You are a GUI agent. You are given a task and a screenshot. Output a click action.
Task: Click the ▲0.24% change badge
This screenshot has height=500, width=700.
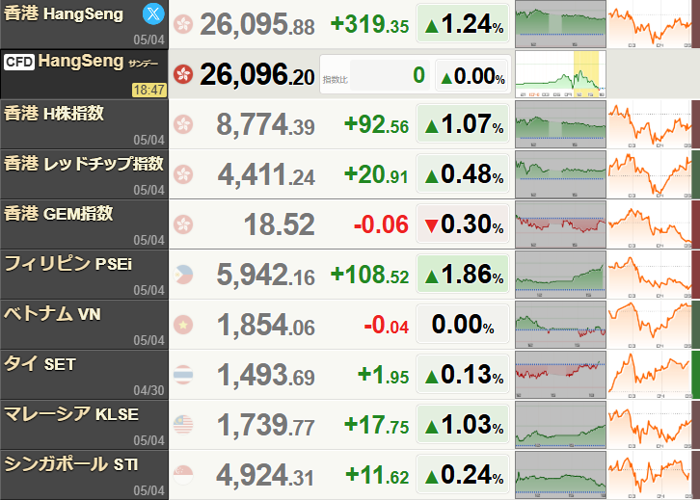[463, 474]
